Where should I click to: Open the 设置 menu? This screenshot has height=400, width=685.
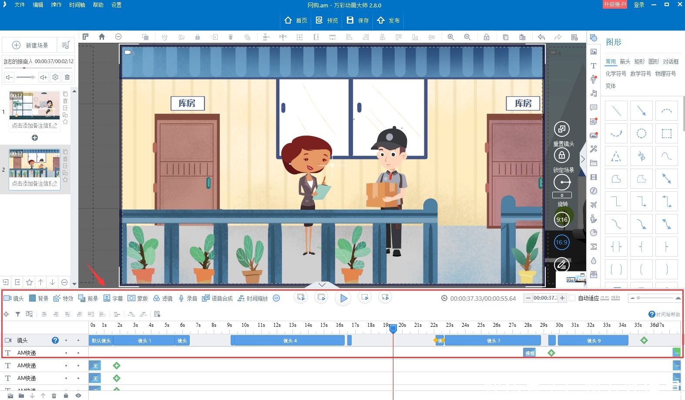[x=116, y=5]
